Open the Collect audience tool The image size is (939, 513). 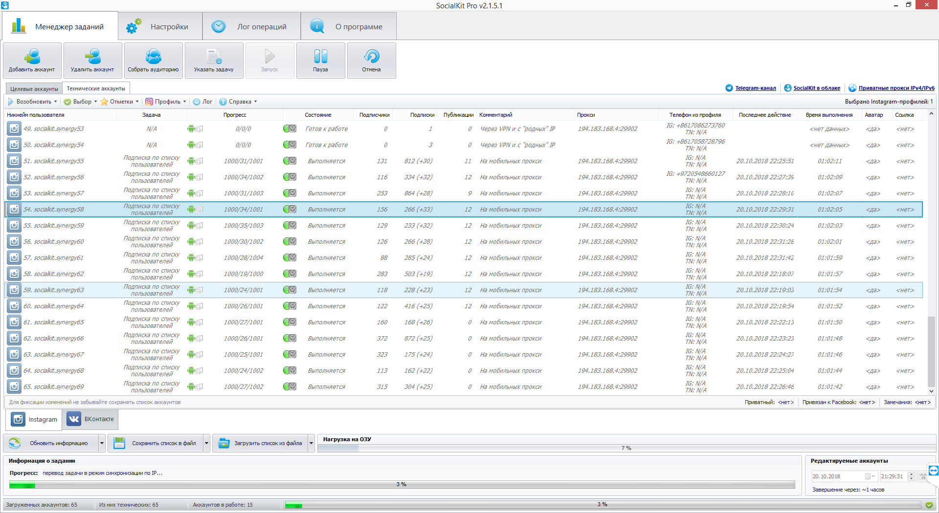(x=154, y=61)
